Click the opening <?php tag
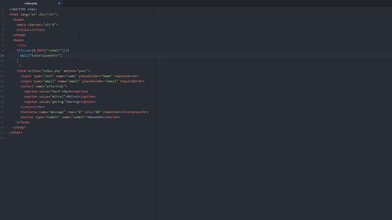This screenshot has height=220, width=392. click(x=21, y=45)
